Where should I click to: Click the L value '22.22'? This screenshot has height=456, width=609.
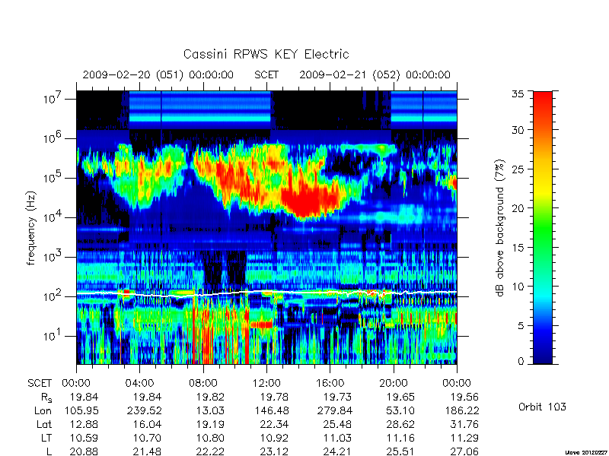pos(210,451)
